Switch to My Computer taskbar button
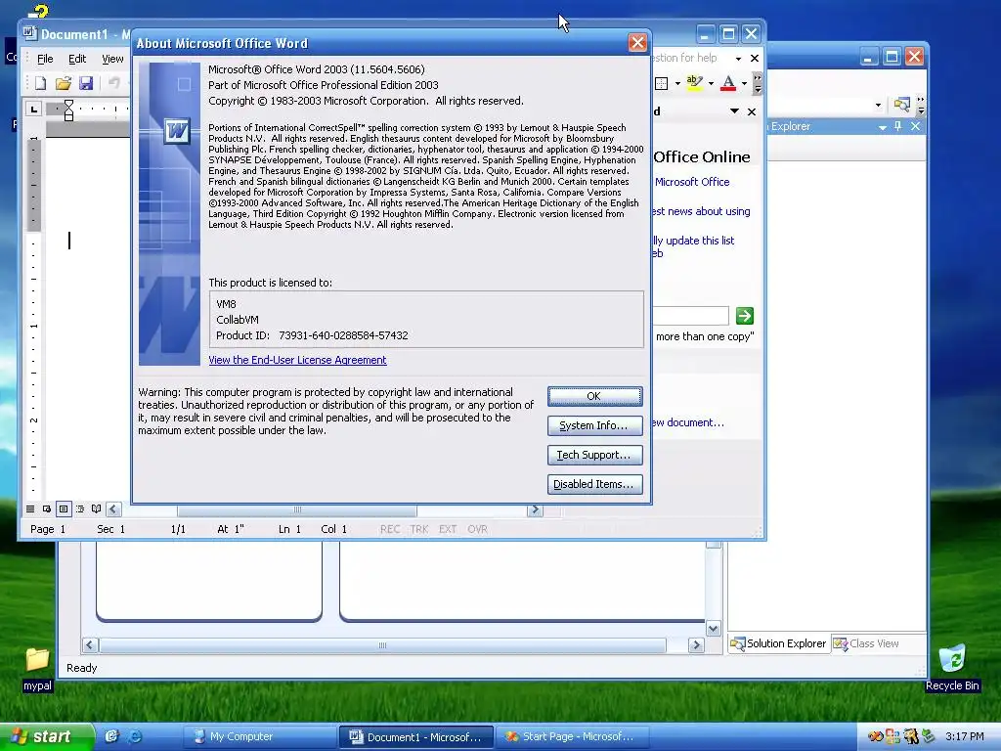Screen dimensions: 1001x751 259,736
